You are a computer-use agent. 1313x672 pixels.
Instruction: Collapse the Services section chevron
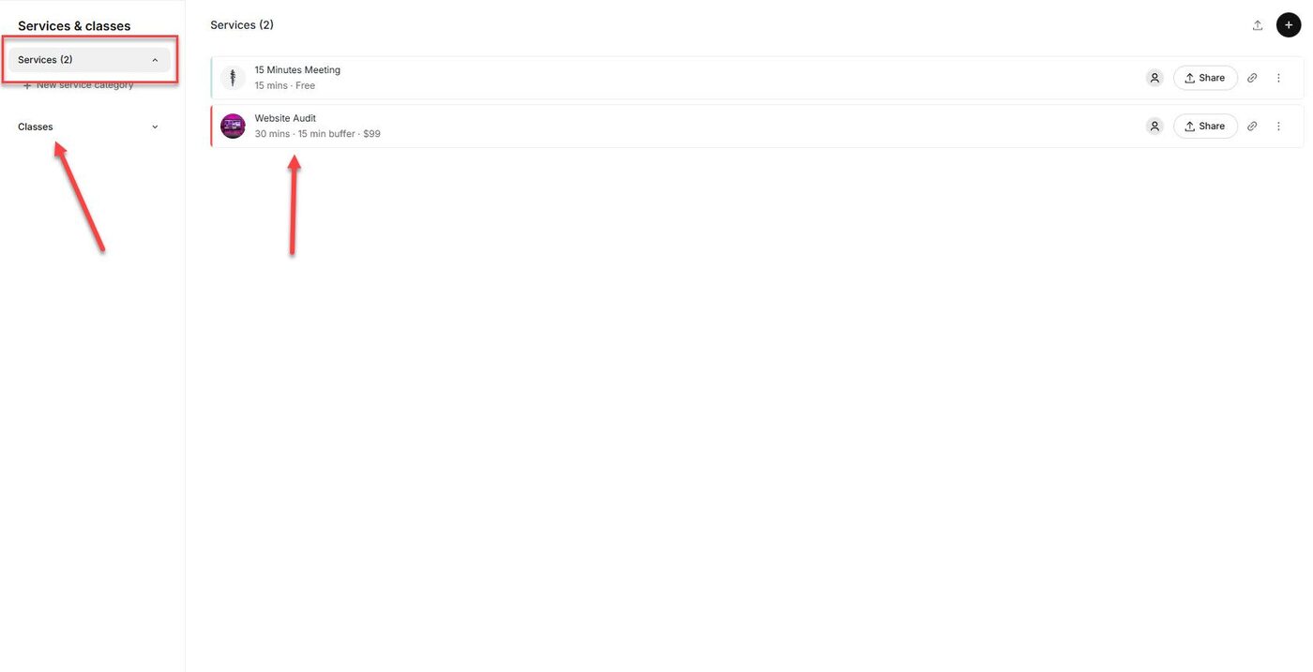coord(155,60)
